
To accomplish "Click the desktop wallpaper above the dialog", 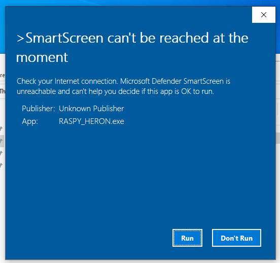I will pos(139,3).
